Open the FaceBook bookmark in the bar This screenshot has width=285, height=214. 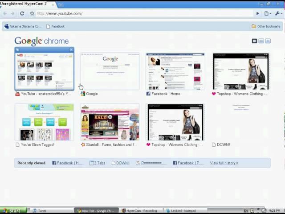[x=55, y=26]
